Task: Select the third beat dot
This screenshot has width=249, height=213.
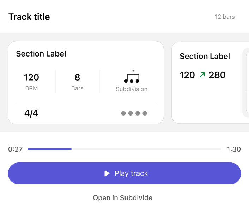Action: coord(138,113)
